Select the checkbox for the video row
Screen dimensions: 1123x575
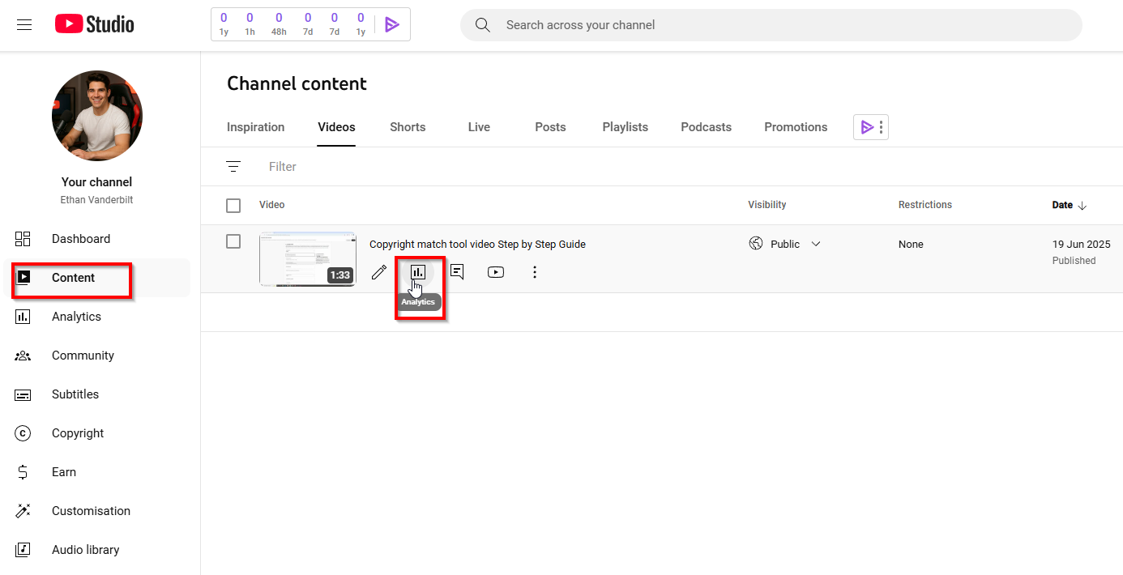[233, 241]
